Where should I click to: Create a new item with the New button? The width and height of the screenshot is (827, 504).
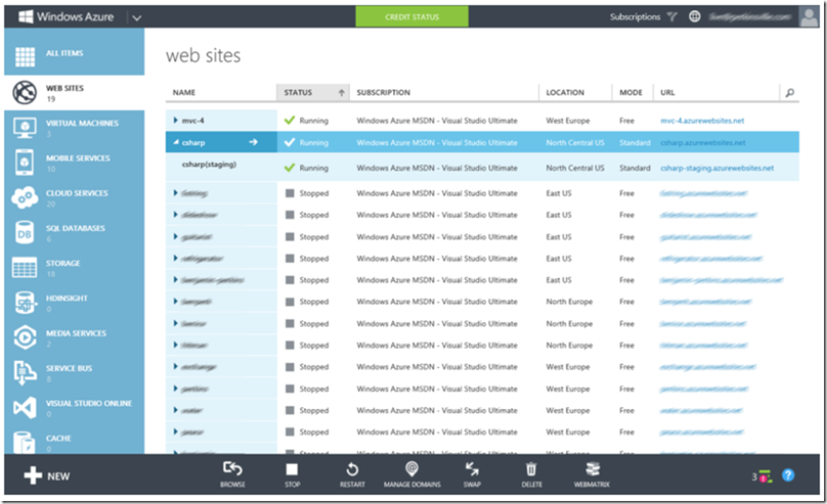click(x=47, y=475)
